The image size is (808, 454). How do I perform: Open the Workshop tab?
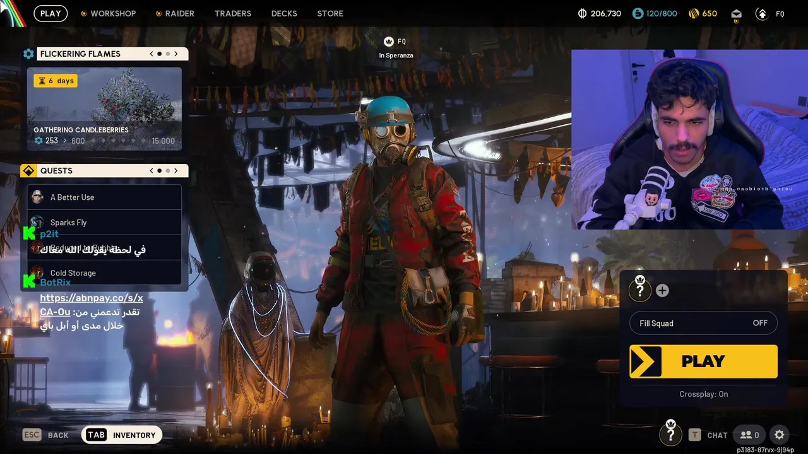[x=108, y=13]
